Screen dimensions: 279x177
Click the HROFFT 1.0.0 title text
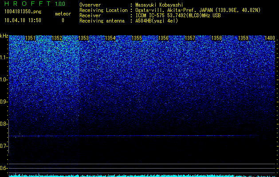tap(35, 4)
